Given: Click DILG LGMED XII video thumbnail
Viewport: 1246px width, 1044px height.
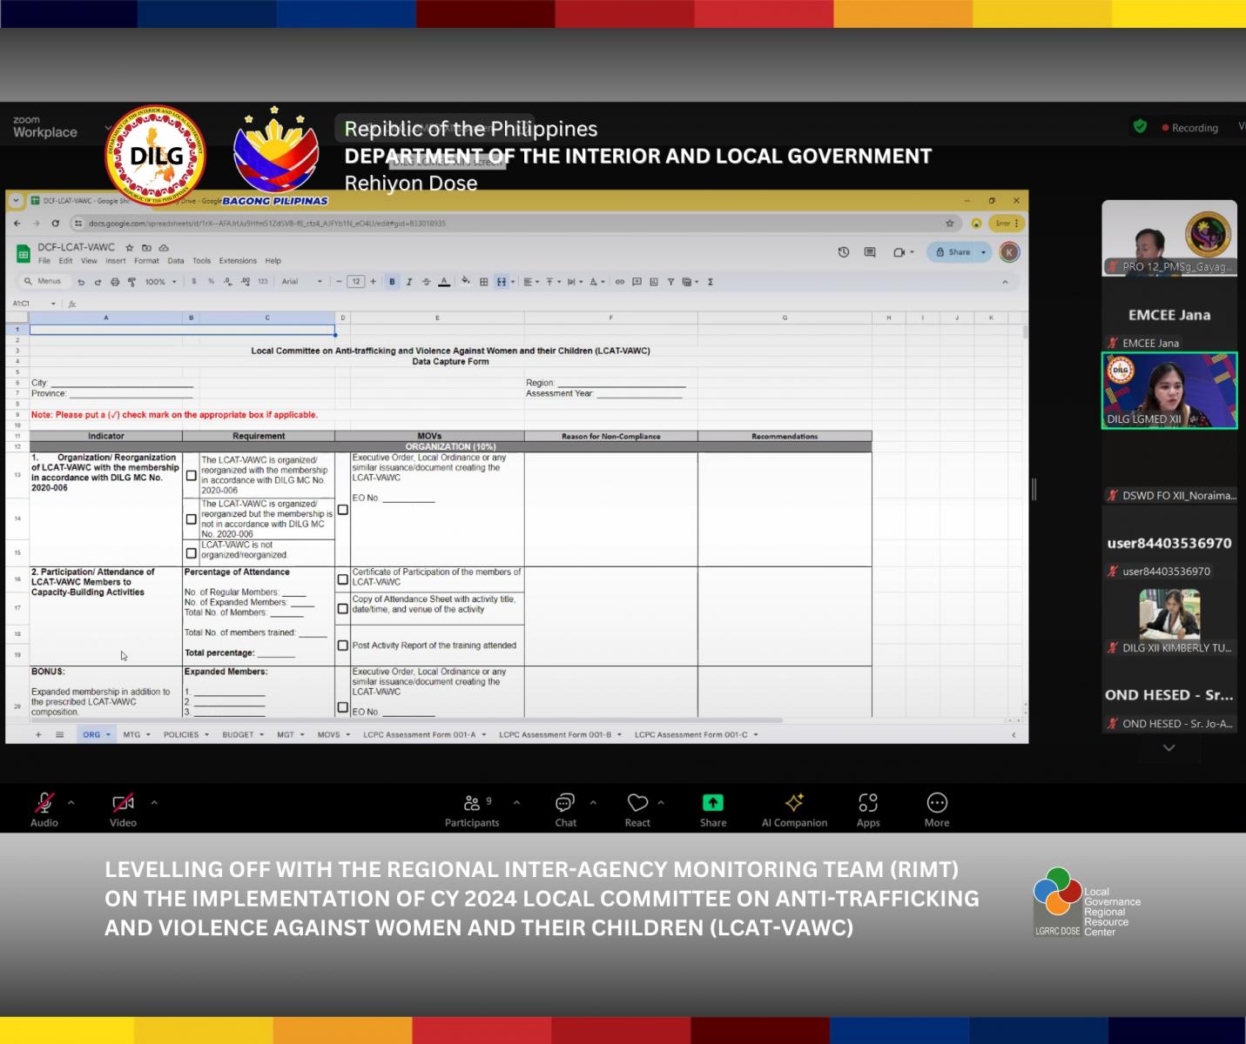Looking at the screenshot, I should (1169, 390).
